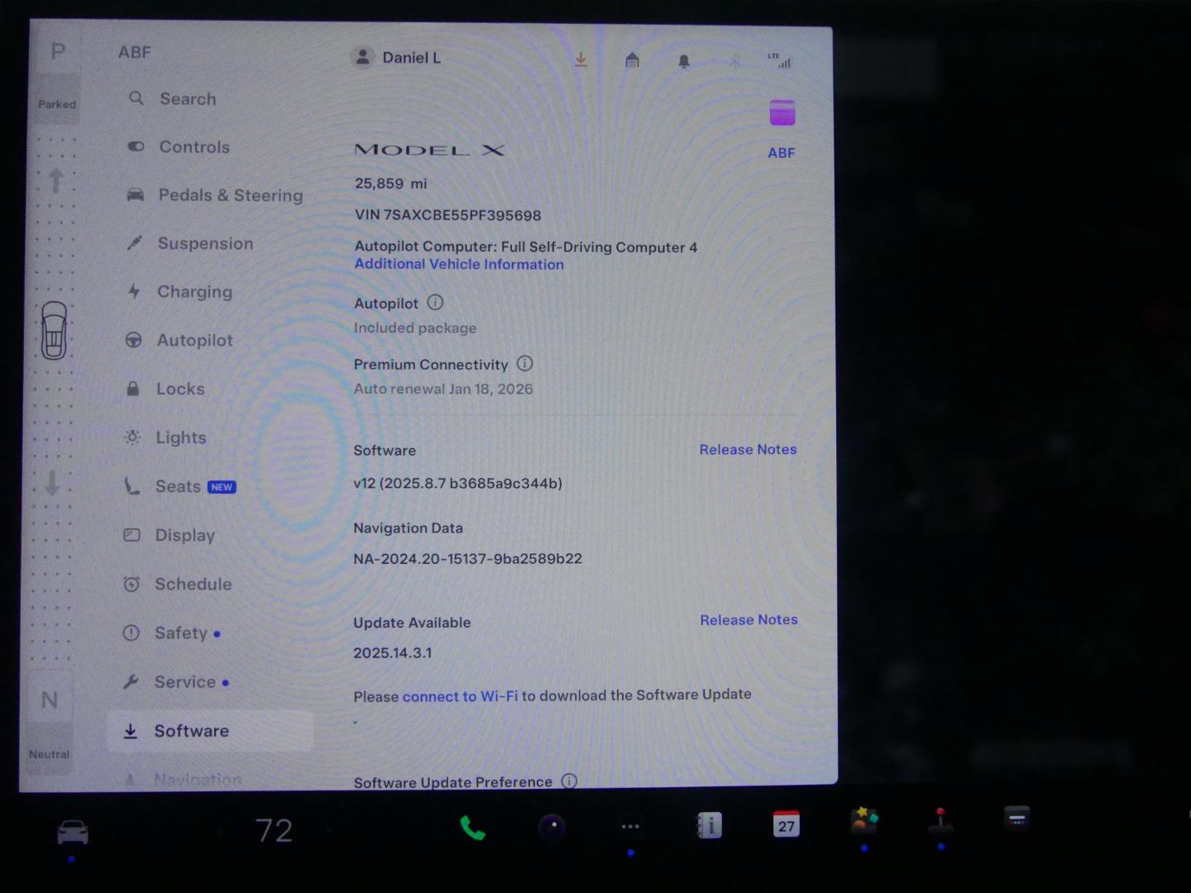Open notifications via the bell icon
This screenshot has height=893, width=1191.
point(683,61)
